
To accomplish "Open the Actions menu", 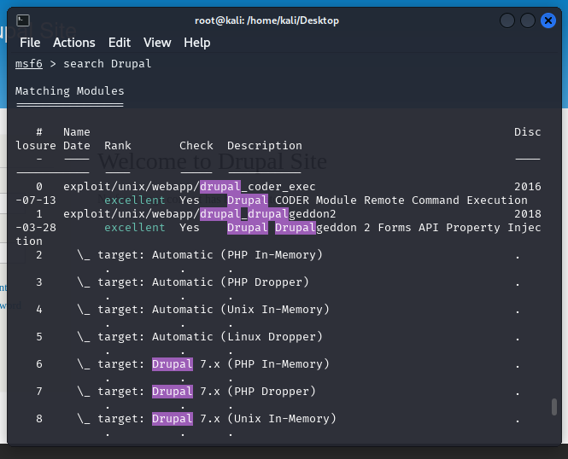I will pos(74,43).
